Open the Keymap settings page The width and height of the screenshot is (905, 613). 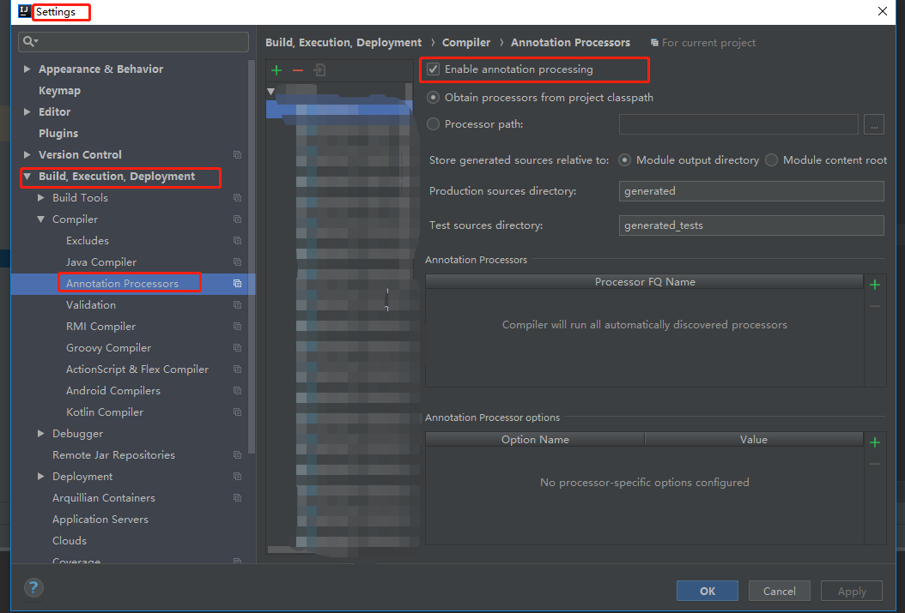tap(59, 91)
